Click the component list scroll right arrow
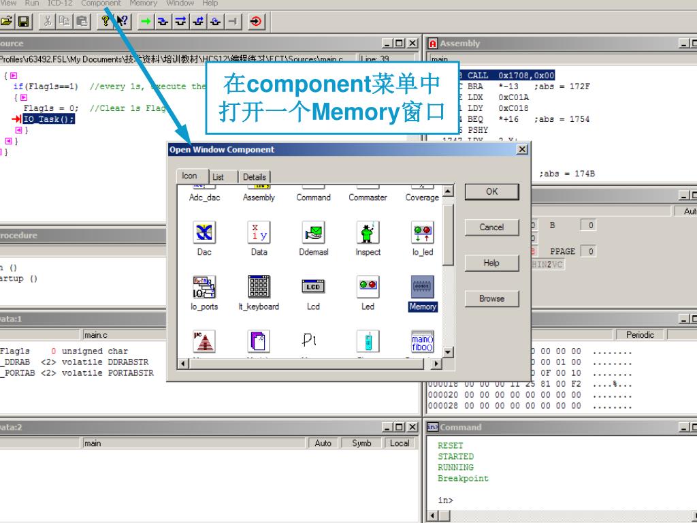Screen dimensions: 697x523 coord(436,364)
